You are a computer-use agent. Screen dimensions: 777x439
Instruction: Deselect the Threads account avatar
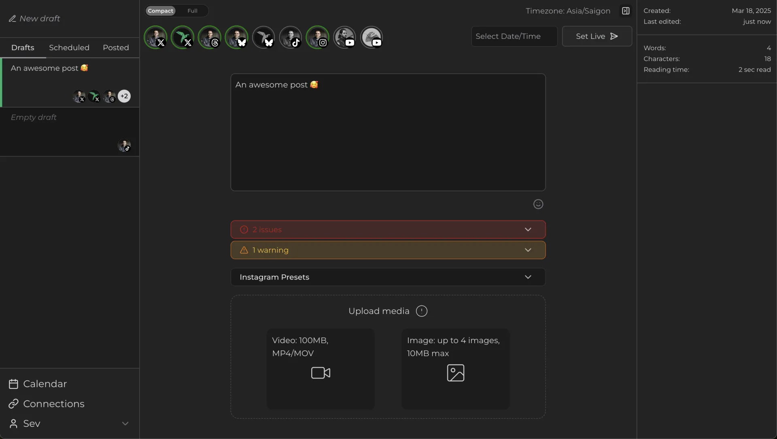click(209, 37)
